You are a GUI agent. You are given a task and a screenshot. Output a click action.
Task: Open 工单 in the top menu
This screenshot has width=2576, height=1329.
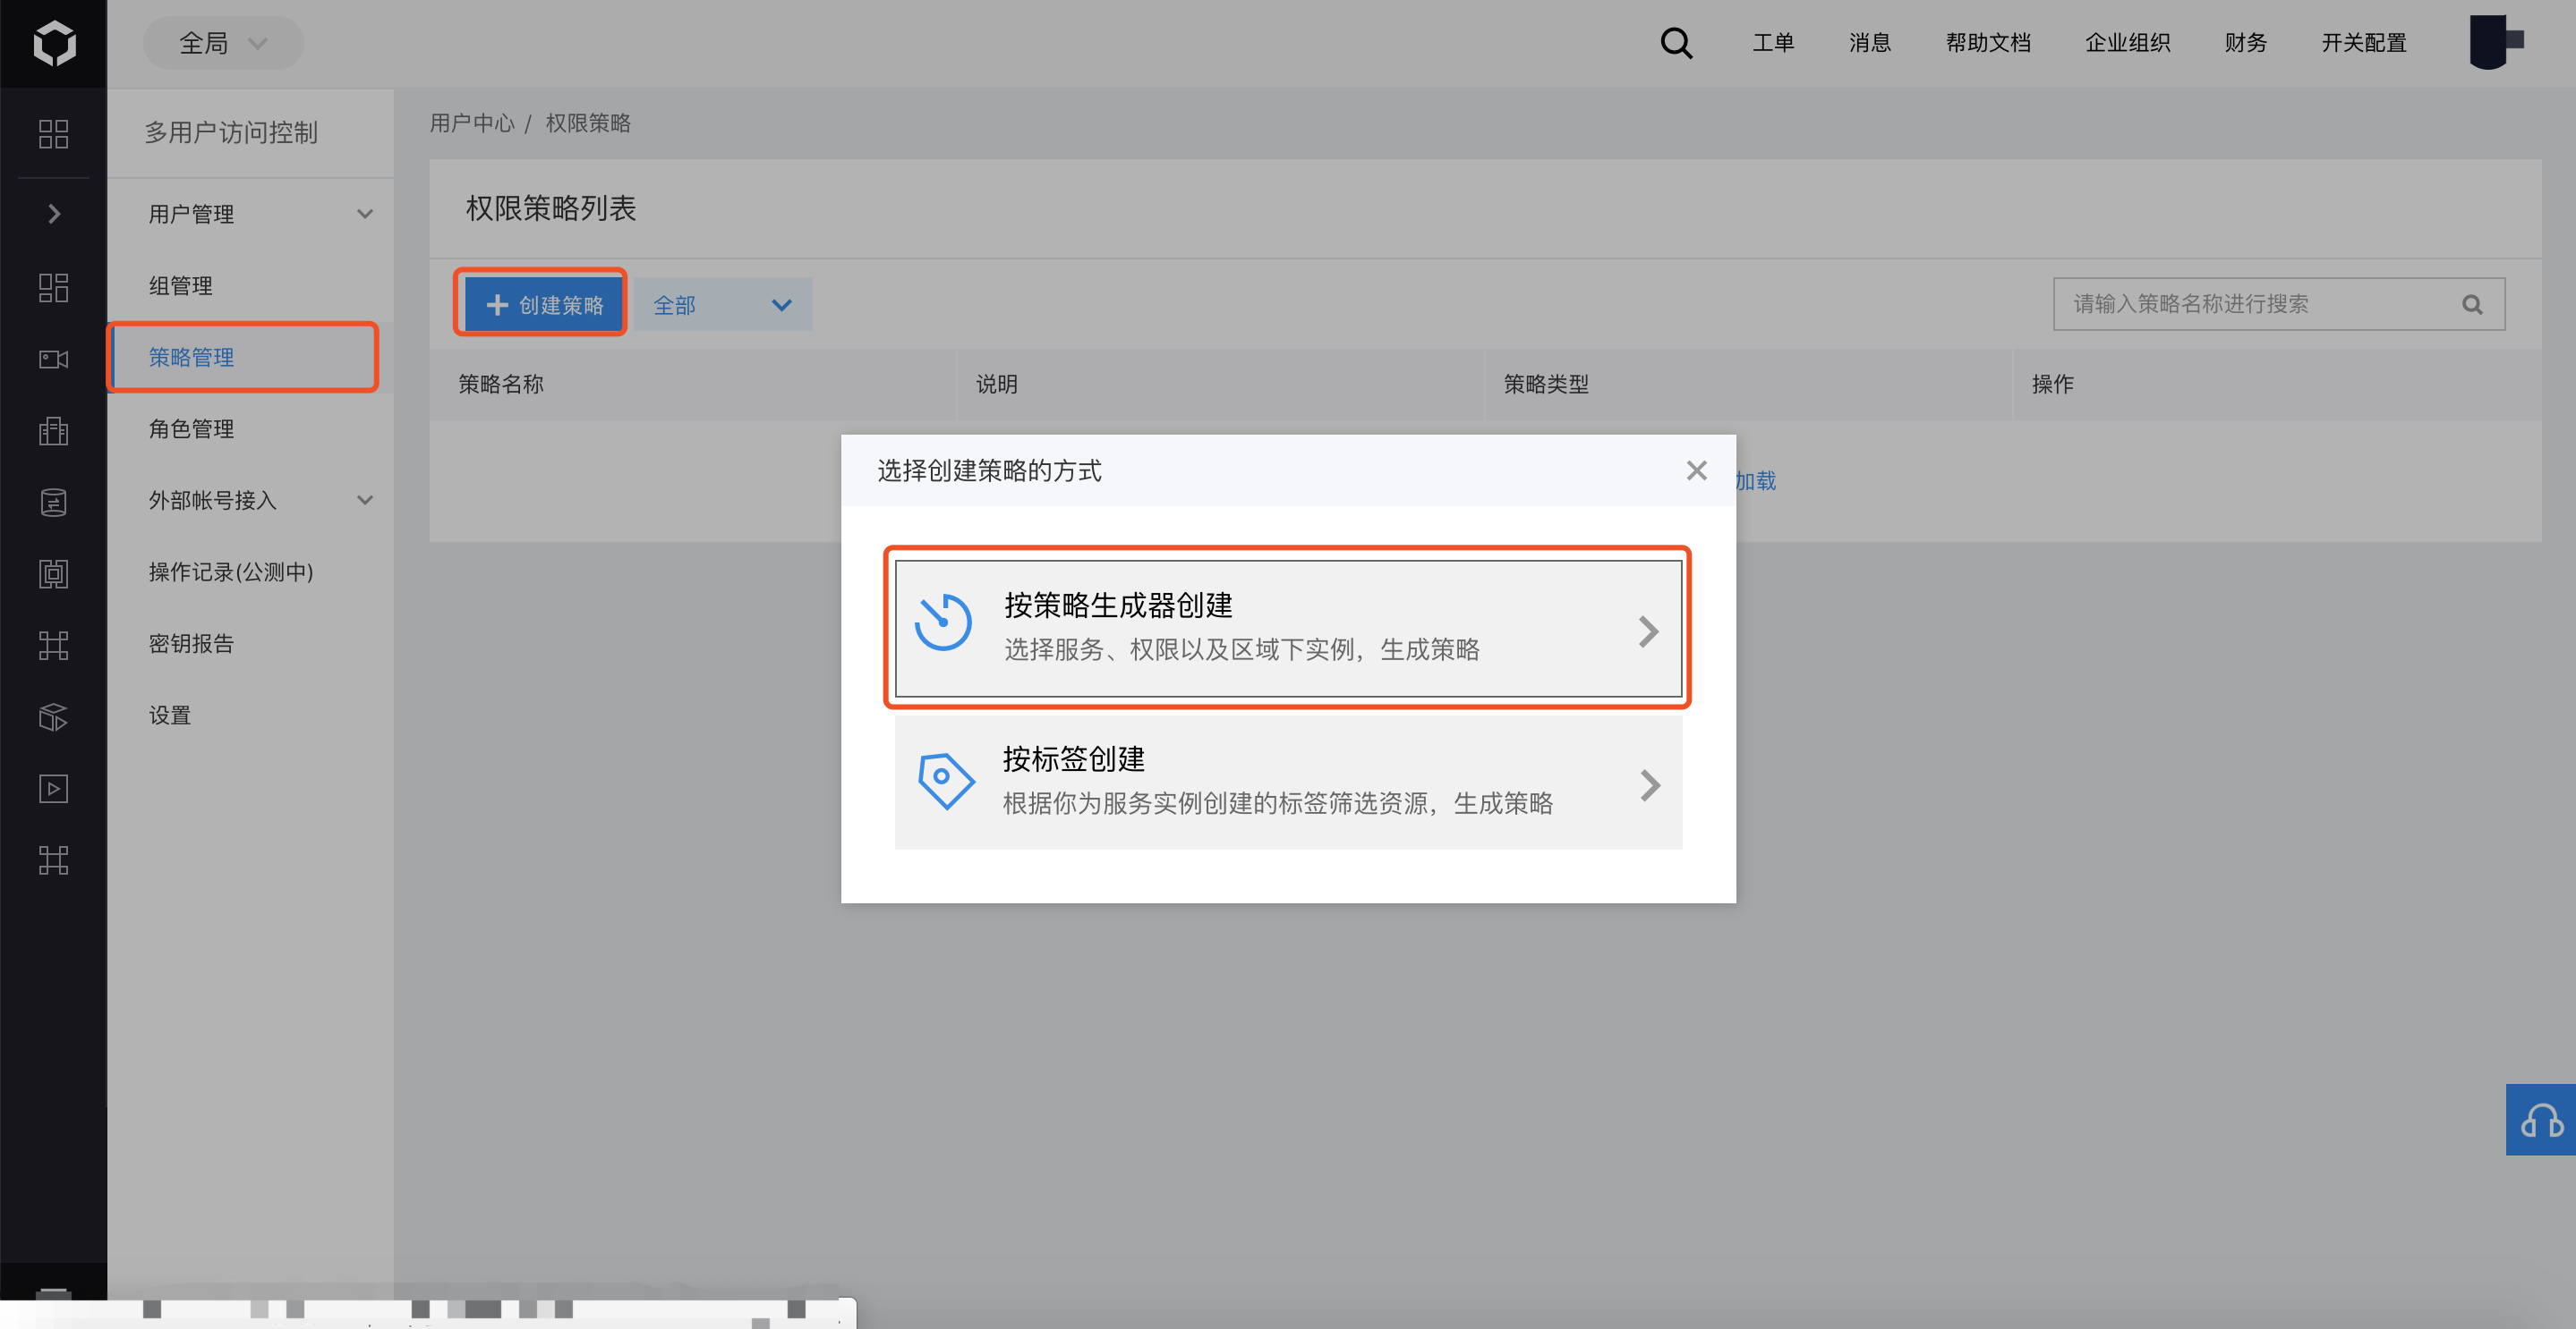click(x=1773, y=43)
